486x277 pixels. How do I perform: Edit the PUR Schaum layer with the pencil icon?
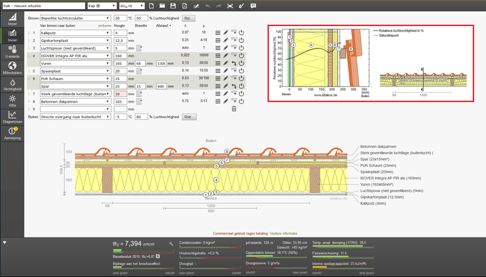point(226,78)
